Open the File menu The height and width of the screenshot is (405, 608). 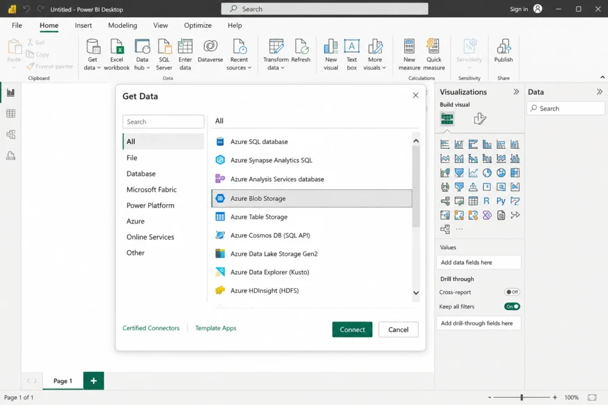click(x=17, y=25)
